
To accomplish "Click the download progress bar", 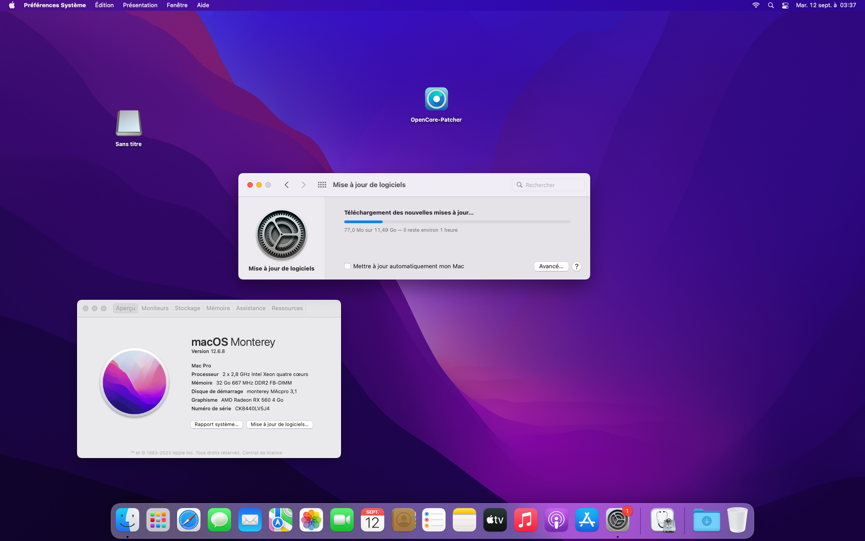I will pos(457,222).
